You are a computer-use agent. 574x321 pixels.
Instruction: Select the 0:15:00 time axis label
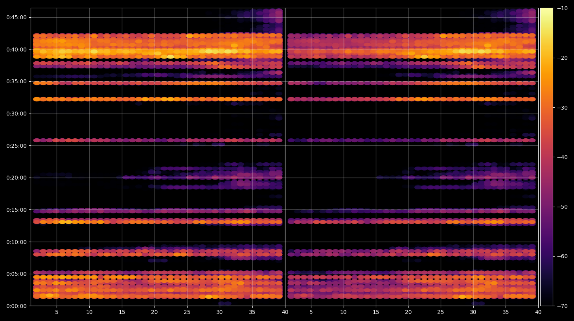click(17, 210)
